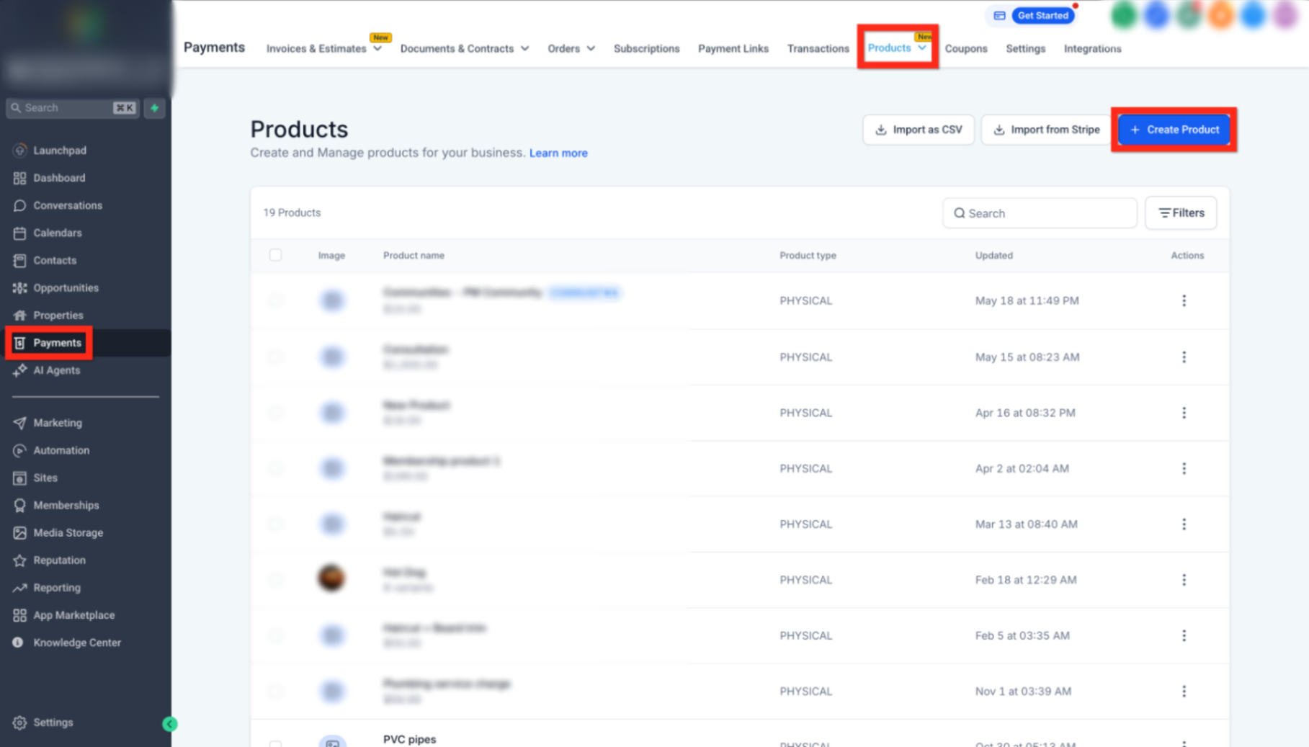Open Media Storage
This screenshot has width=1309, height=747.
68,532
